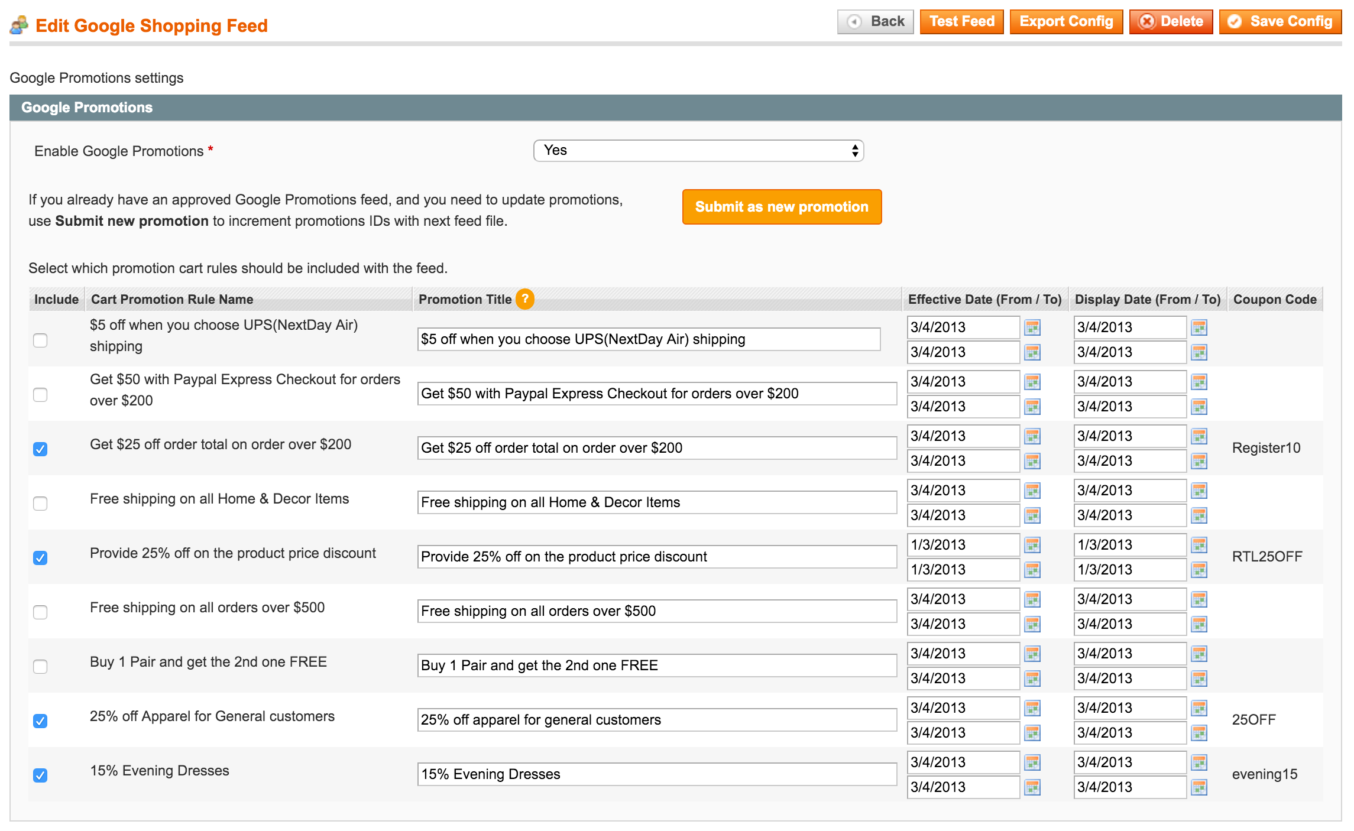This screenshot has width=1354, height=831.
Task: Open calendar for UPS NextDay effective to date
Action: 1032,352
